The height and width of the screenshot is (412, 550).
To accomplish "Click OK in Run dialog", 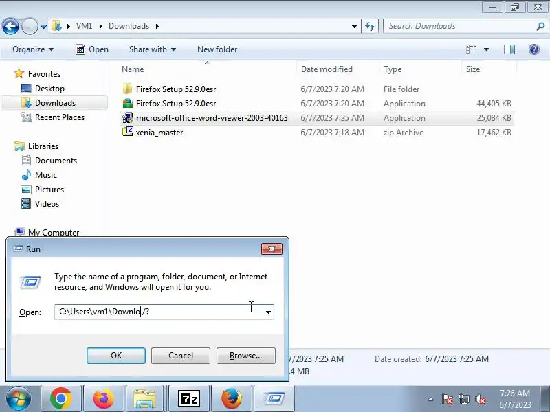I will [116, 356].
